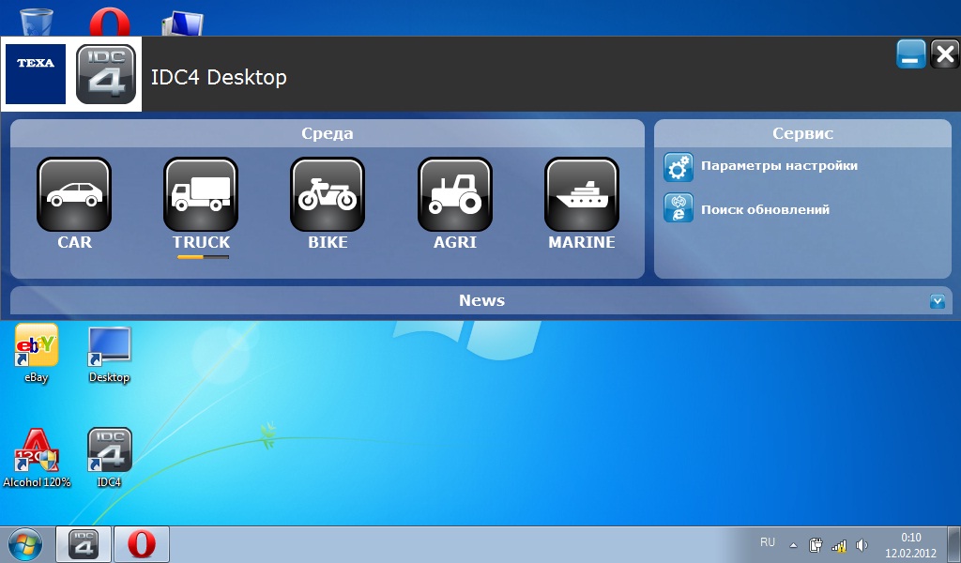The image size is (961, 563).
Task: Switch the RU language indicator
Action: pyautogui.click(x=768, y=542)
